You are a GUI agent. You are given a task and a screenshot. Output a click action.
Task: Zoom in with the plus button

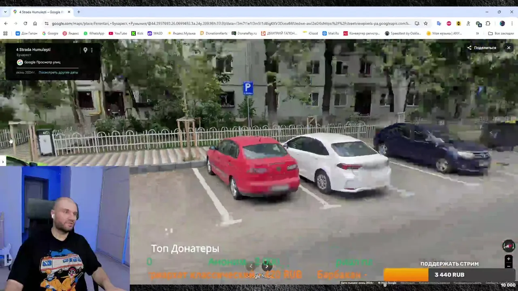tap(509, 259)
